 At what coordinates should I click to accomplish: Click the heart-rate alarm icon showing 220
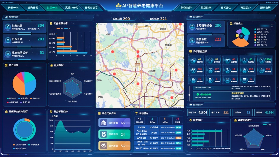pos(193,70)
